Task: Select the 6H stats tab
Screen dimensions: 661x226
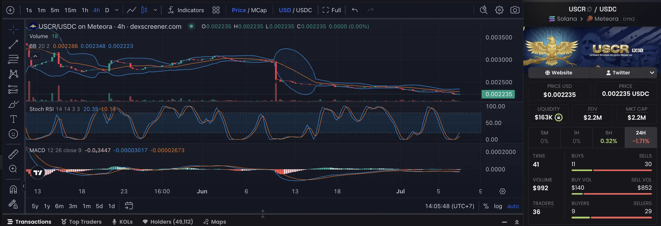Action: pos(608,137)
